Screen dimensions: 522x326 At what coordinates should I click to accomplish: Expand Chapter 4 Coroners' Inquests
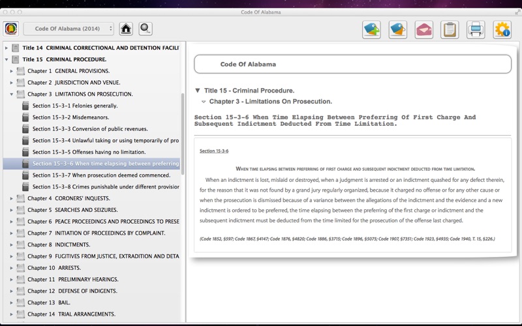click(11, 198)
